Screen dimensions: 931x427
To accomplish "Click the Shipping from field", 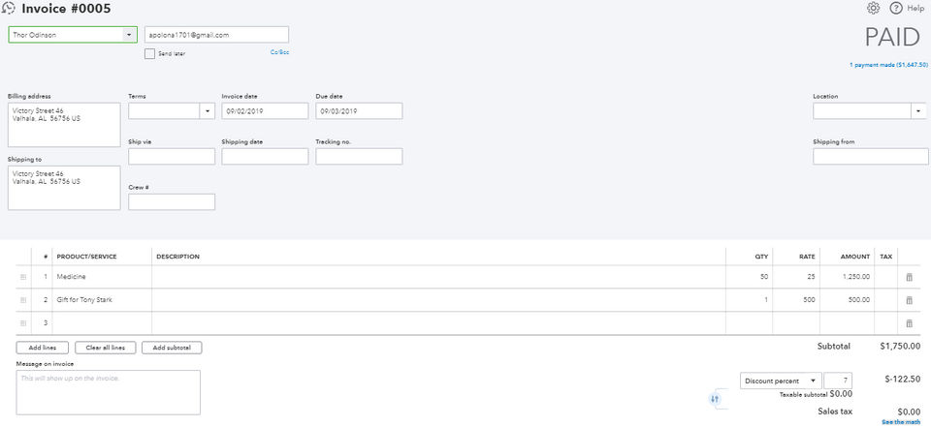I will [x=871, y=157].
